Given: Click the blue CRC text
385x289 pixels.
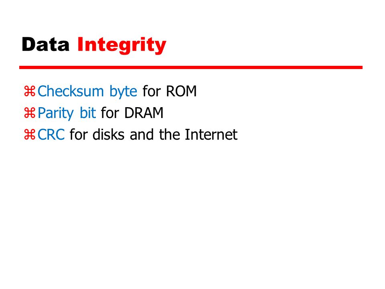Looking at the screenshot, I should click(x=51, y=134).
